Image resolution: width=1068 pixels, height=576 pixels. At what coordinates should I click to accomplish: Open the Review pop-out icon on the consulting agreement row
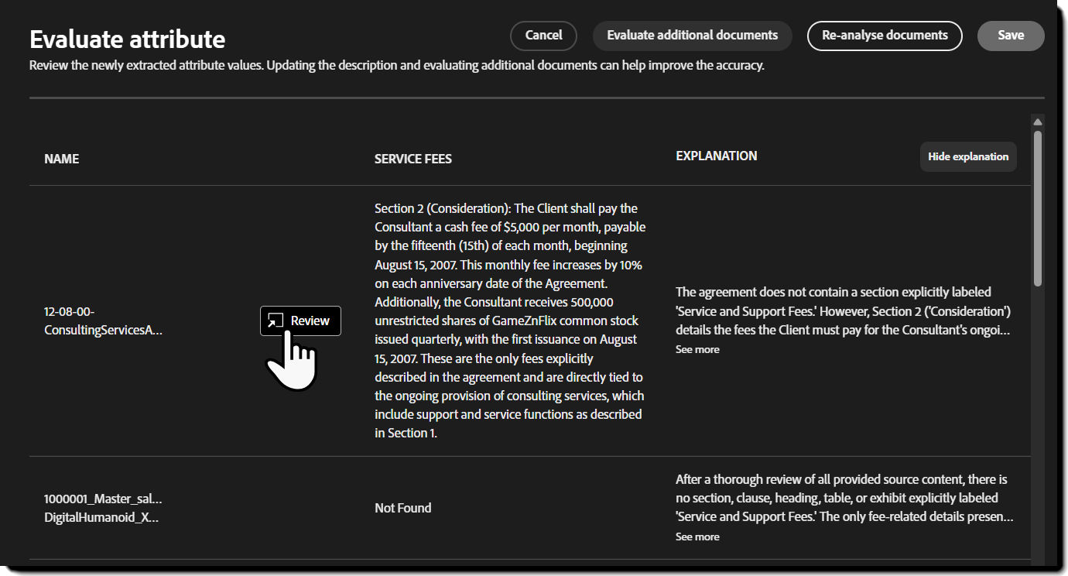click(x=277, y=320)
